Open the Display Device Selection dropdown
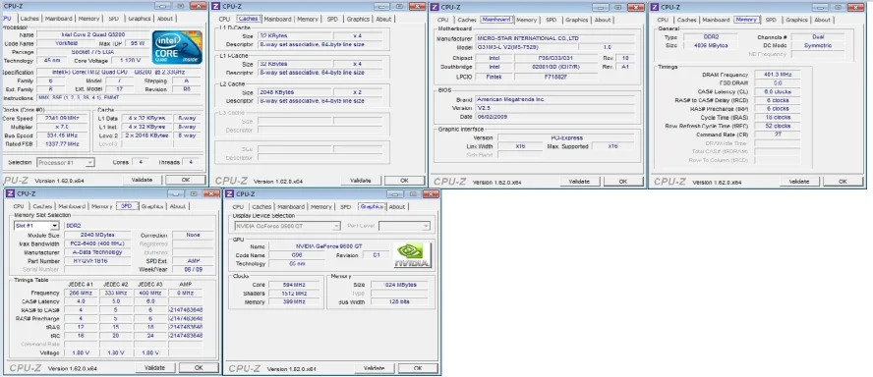The height and width of the screenshot is (377, 873). (x=287, y=226)
